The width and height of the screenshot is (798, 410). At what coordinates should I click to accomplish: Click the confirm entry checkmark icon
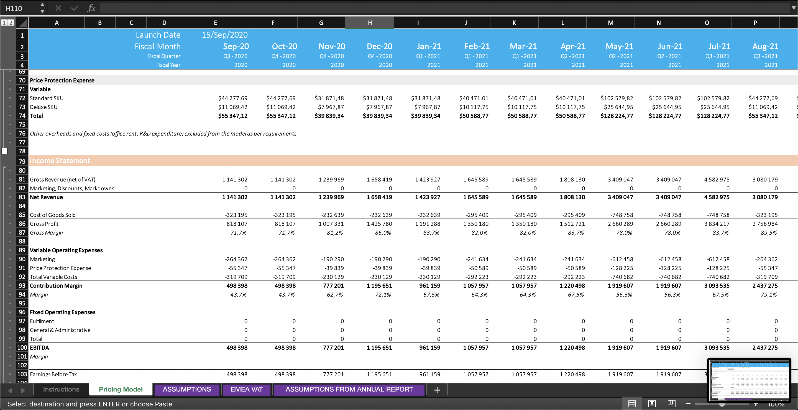(75, 8)
